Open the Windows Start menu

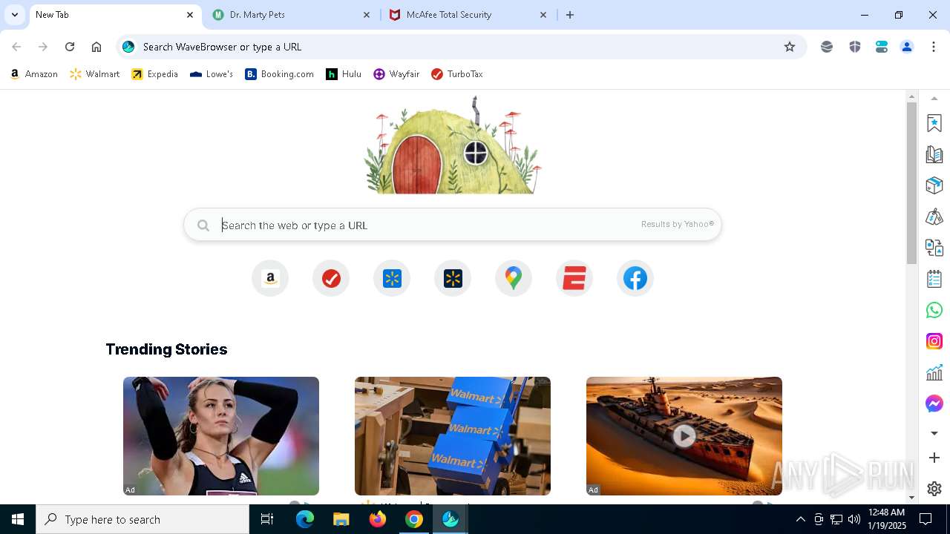click(18, 519)
